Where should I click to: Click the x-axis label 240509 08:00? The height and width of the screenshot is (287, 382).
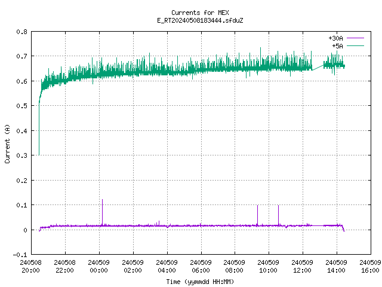coord(234,266)
